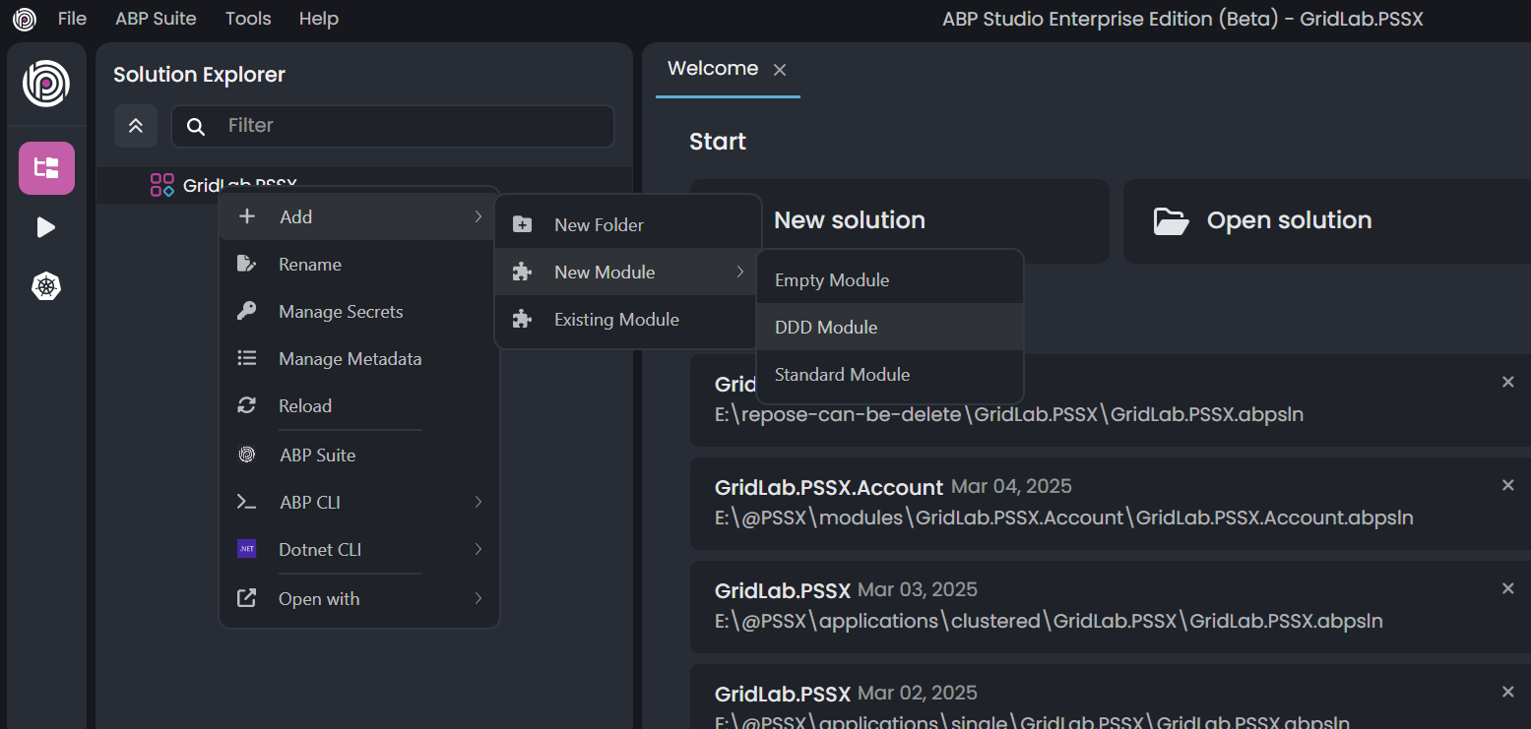Click the collapse-all double chevron button

click(x=136, y=126)
